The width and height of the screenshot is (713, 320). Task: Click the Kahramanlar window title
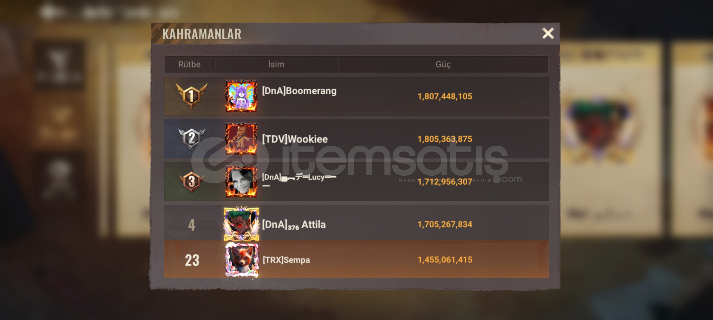click(202, 34)
